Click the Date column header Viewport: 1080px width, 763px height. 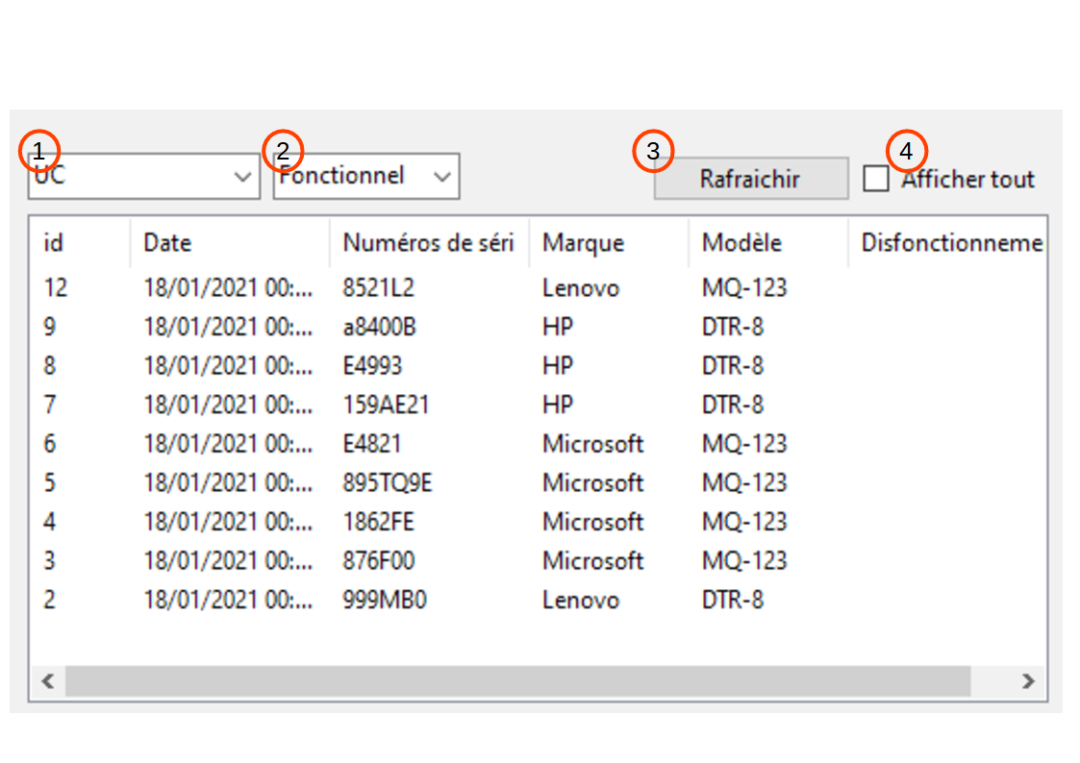point(167,243)
